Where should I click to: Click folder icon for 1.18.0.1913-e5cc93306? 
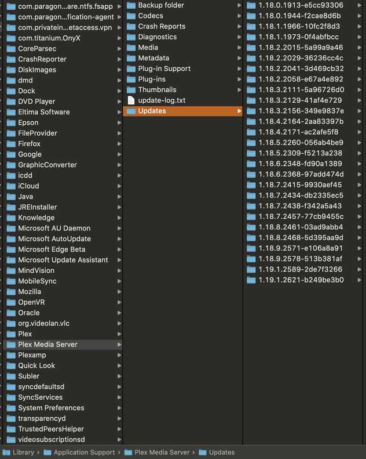coord(251,5)
